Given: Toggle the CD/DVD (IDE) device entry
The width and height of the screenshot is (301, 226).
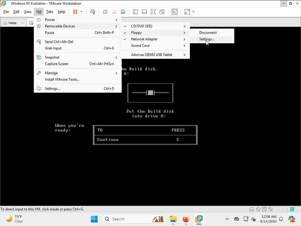Looking at the screenshot, I should (x=155, y=26).
